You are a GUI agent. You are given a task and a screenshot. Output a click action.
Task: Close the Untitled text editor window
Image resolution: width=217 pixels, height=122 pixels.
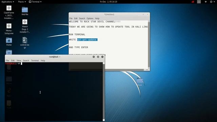tap(148, 15)
